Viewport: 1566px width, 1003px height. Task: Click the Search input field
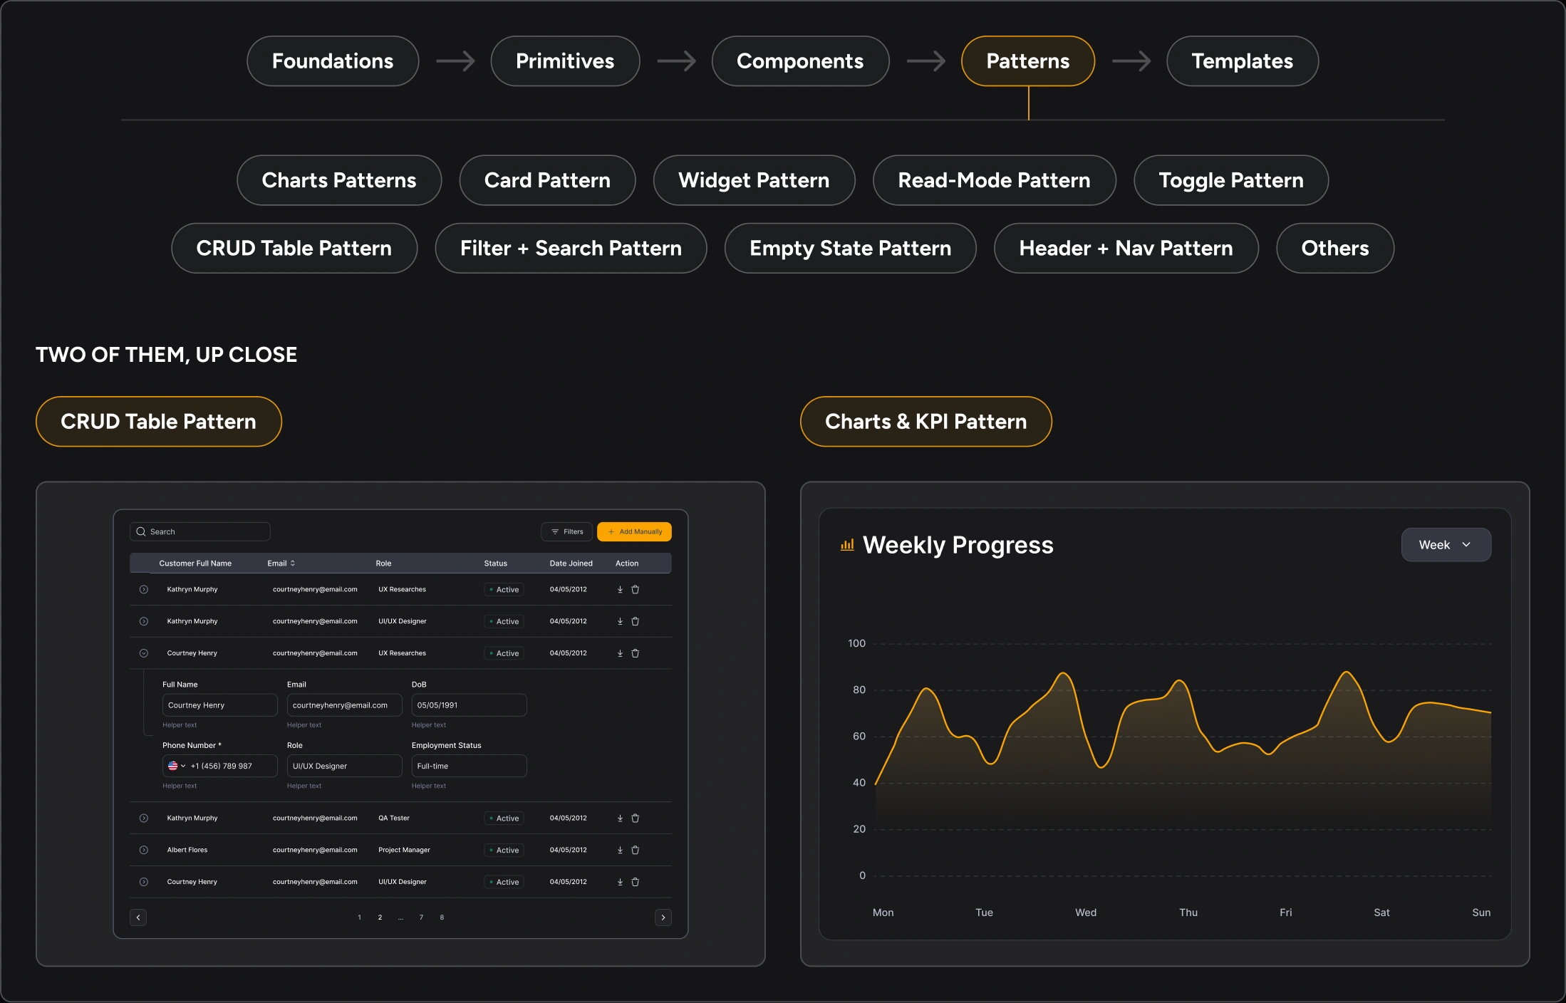click(x=200, y=532)
